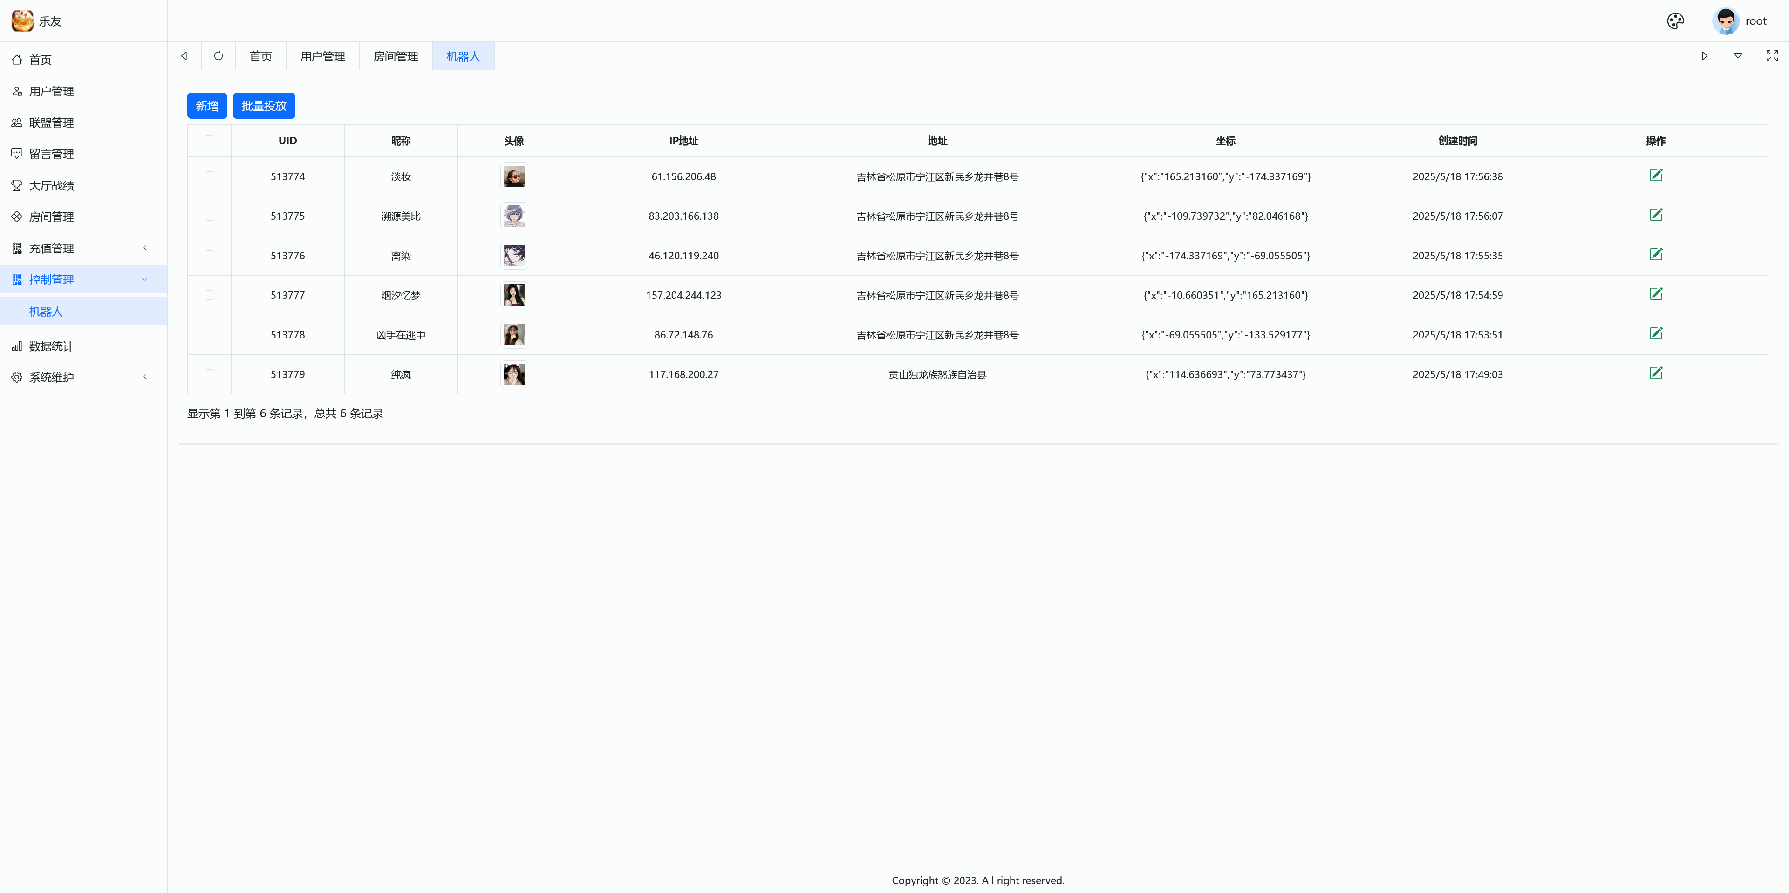Check the row for UID 513775
The width and height of the screenshot is (1789, 893).
[x=209, y=216]
